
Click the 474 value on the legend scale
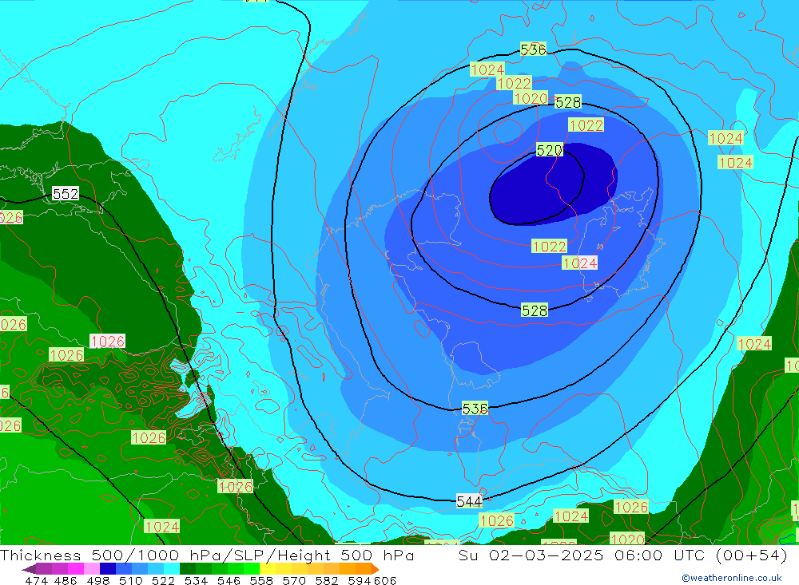coord(37,580)
